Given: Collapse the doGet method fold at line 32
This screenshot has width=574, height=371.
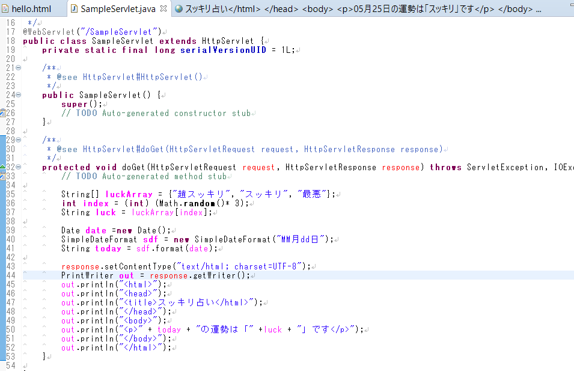Looking at the screenshot, I should click(18, 167).
